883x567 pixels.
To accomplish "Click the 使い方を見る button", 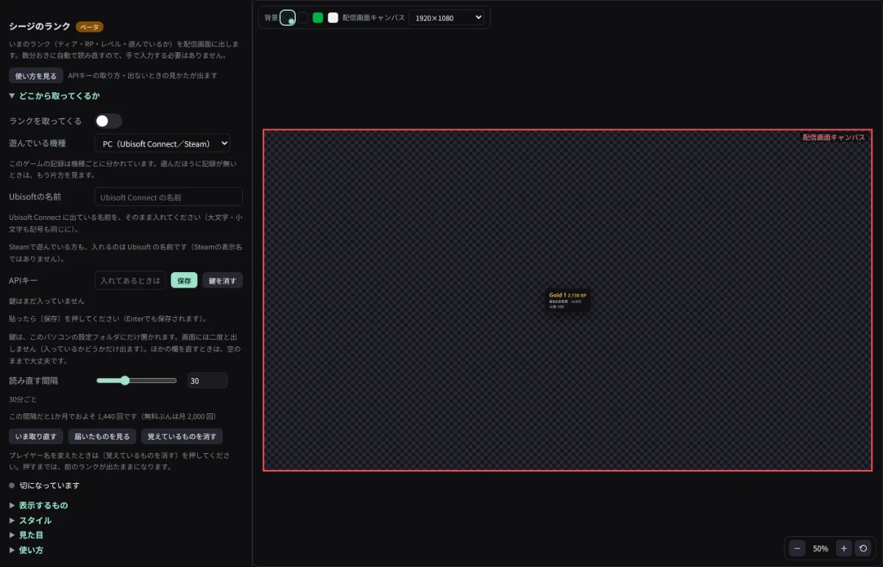I will click(x=35, y=75).
